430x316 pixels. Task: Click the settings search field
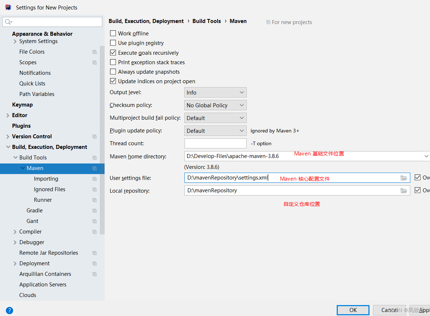pos(52,22)
